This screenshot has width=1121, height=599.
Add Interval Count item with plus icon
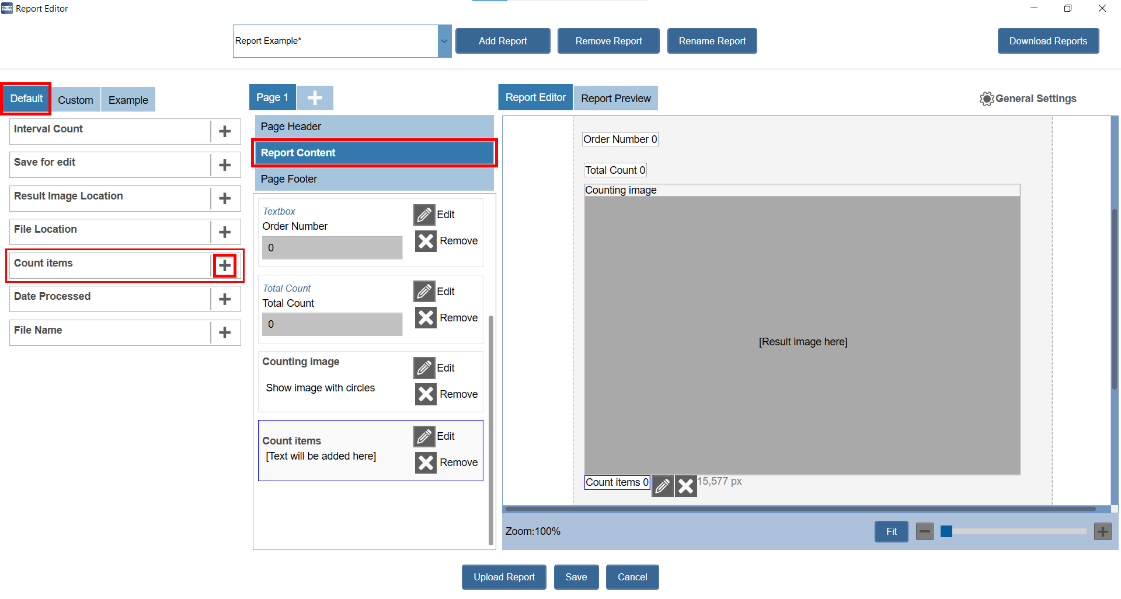click(225, 132)
